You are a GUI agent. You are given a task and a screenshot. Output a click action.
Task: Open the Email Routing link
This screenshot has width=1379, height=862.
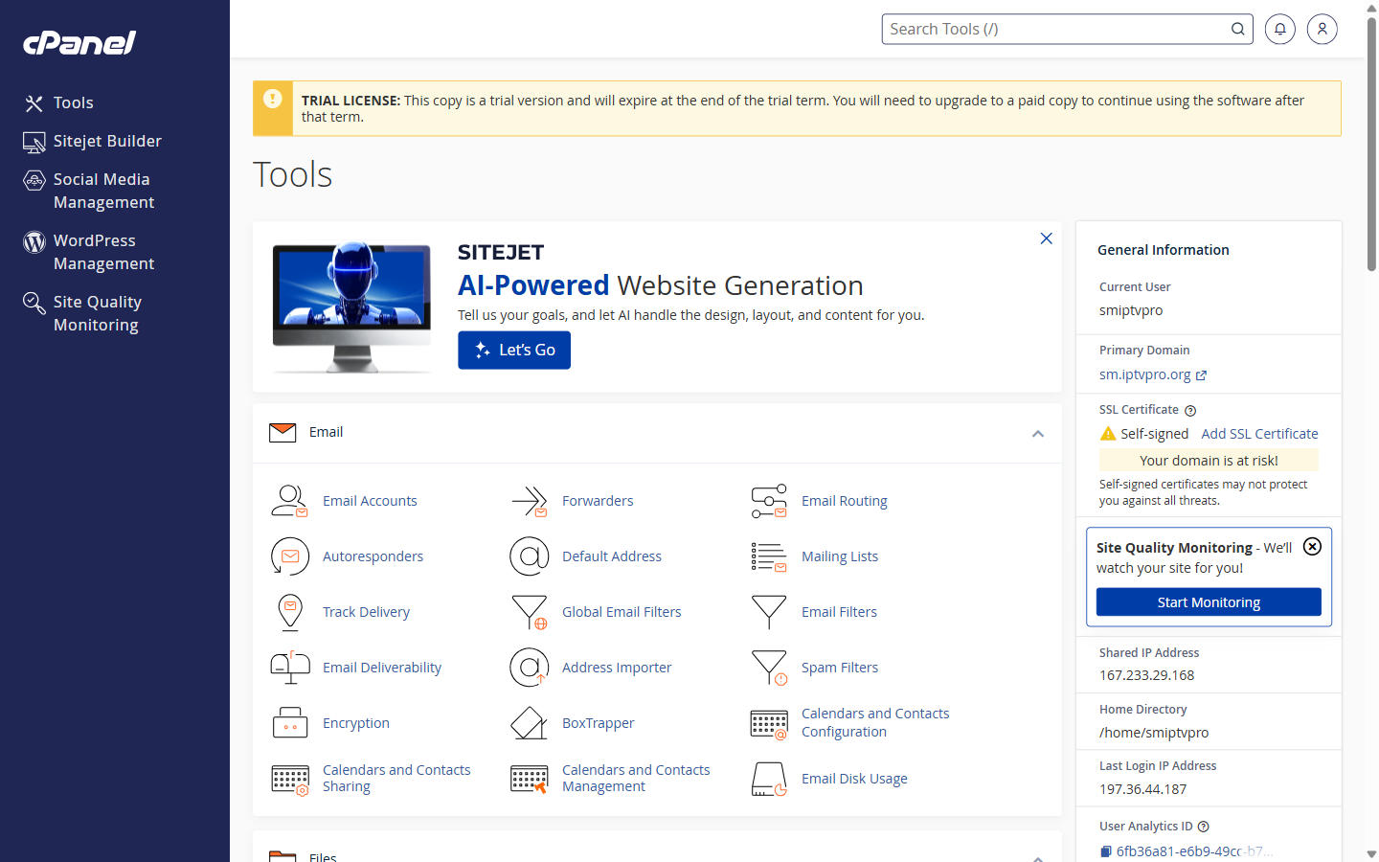pyautogui.click(x=845, y=501)
